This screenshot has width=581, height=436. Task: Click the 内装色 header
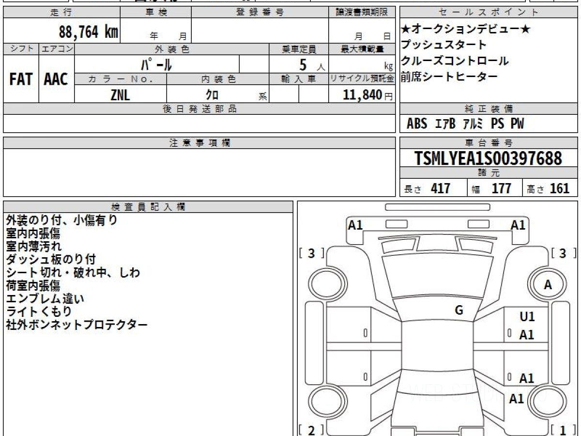click(x=218, y=79)
